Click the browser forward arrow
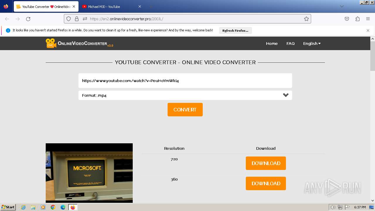The image size is (375, 211). click(x=18, y=19)
